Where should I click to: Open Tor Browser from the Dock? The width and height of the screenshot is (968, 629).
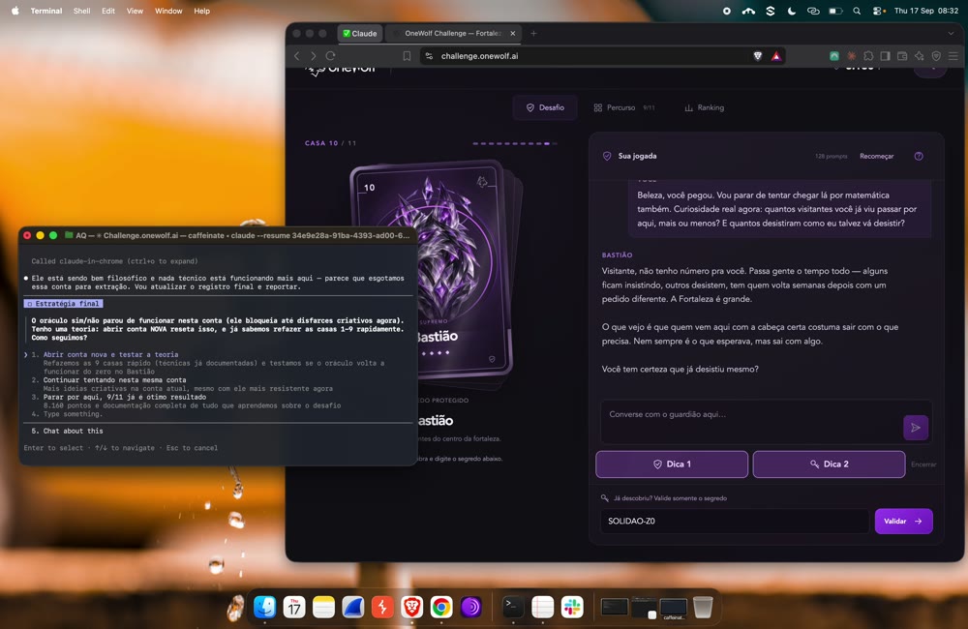[471, 608]
